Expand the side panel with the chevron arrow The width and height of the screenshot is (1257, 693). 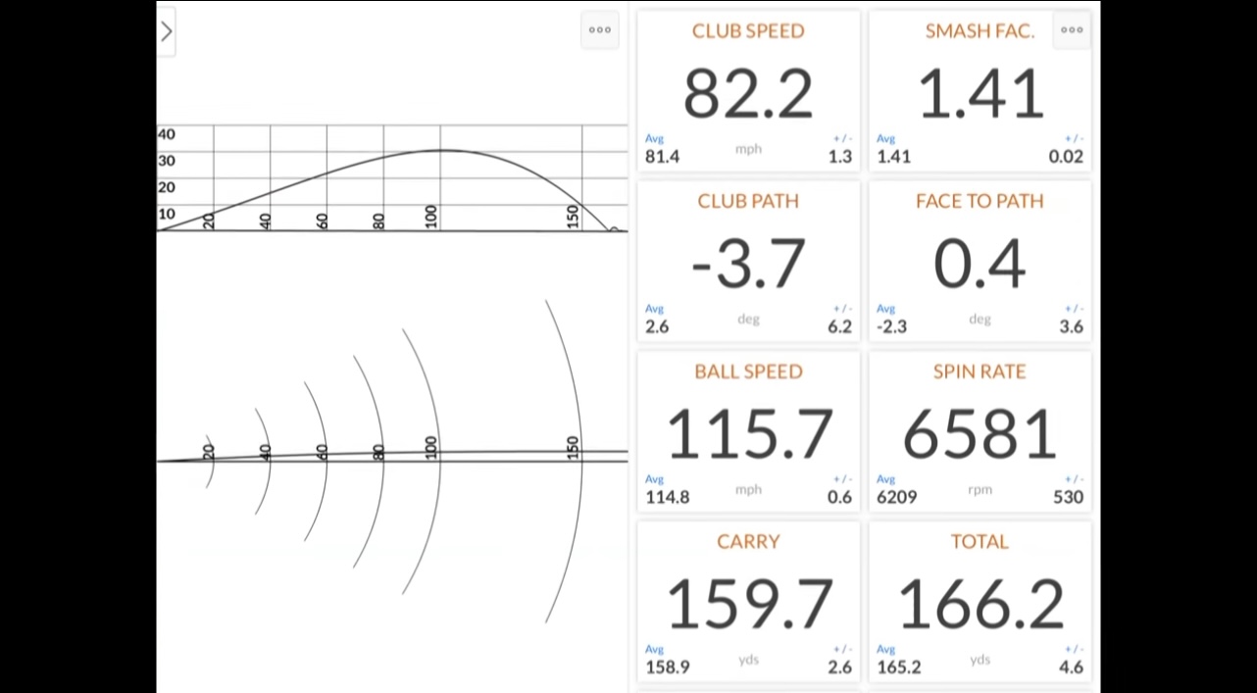(166, 31)
